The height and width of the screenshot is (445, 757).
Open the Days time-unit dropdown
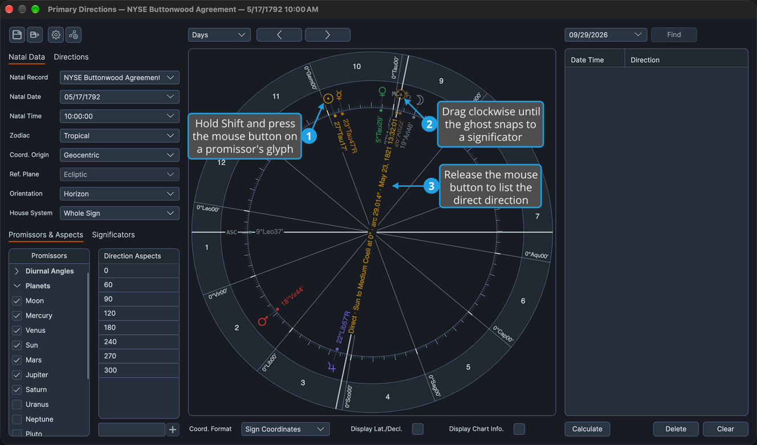(219, 35)
